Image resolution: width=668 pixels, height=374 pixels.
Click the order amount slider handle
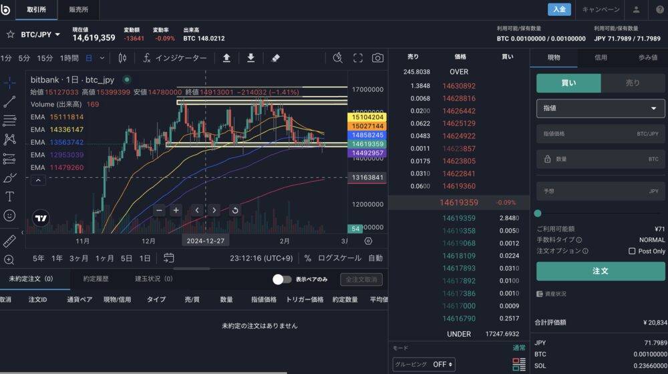[x=538, y=213]
